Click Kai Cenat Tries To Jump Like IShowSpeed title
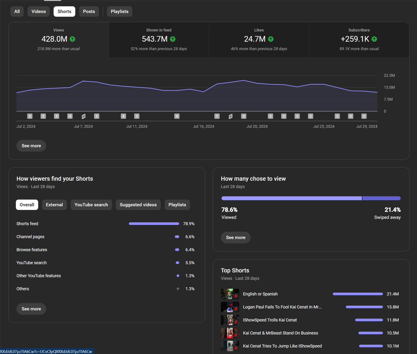The image size is (417, 354). 283,346
